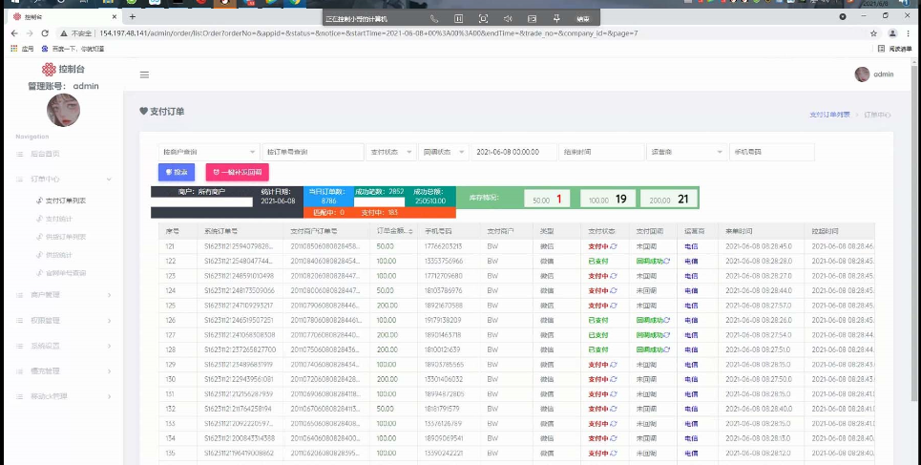
Task: Open the 支付状态 filter dropdown
Action: coord(391,152)
